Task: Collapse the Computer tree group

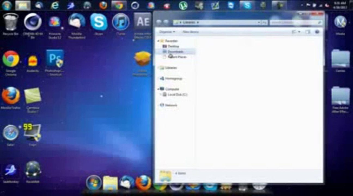Action: tap(158, 89)
